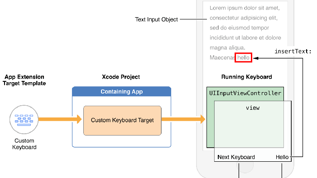
Task: Click the UIInputViewController label
Action: [x=245, y=93]
